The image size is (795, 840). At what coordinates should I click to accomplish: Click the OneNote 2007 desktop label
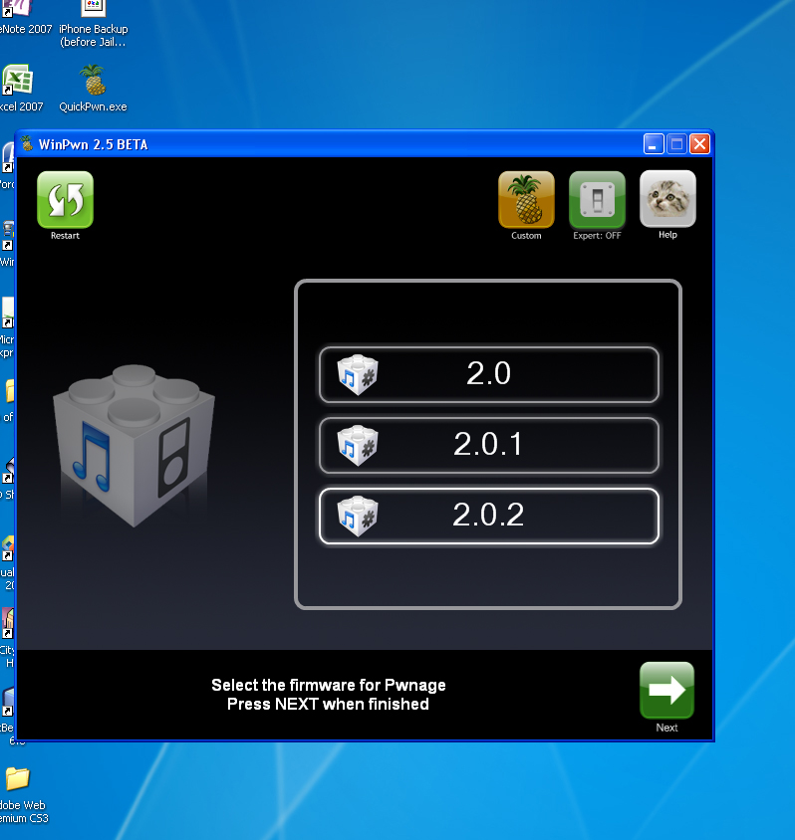point(26,29)
